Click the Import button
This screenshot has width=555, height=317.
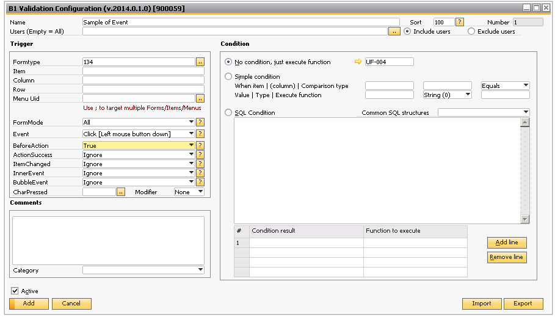(x=482, y=304)
